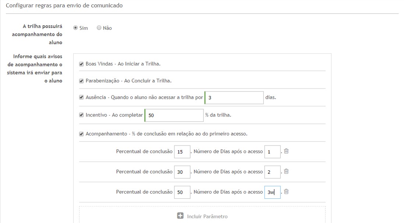Click the days-after-access field containing 1

(x=272, y=151)
